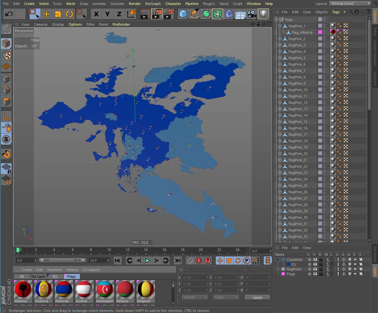Open the Spline Pen tool
The height and width of the screenshot is (313, 378).
click(194, 14)
